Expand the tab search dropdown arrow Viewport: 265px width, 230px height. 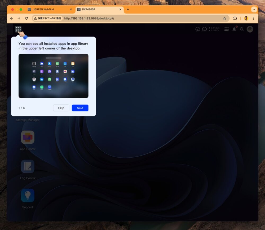point(254,9)
